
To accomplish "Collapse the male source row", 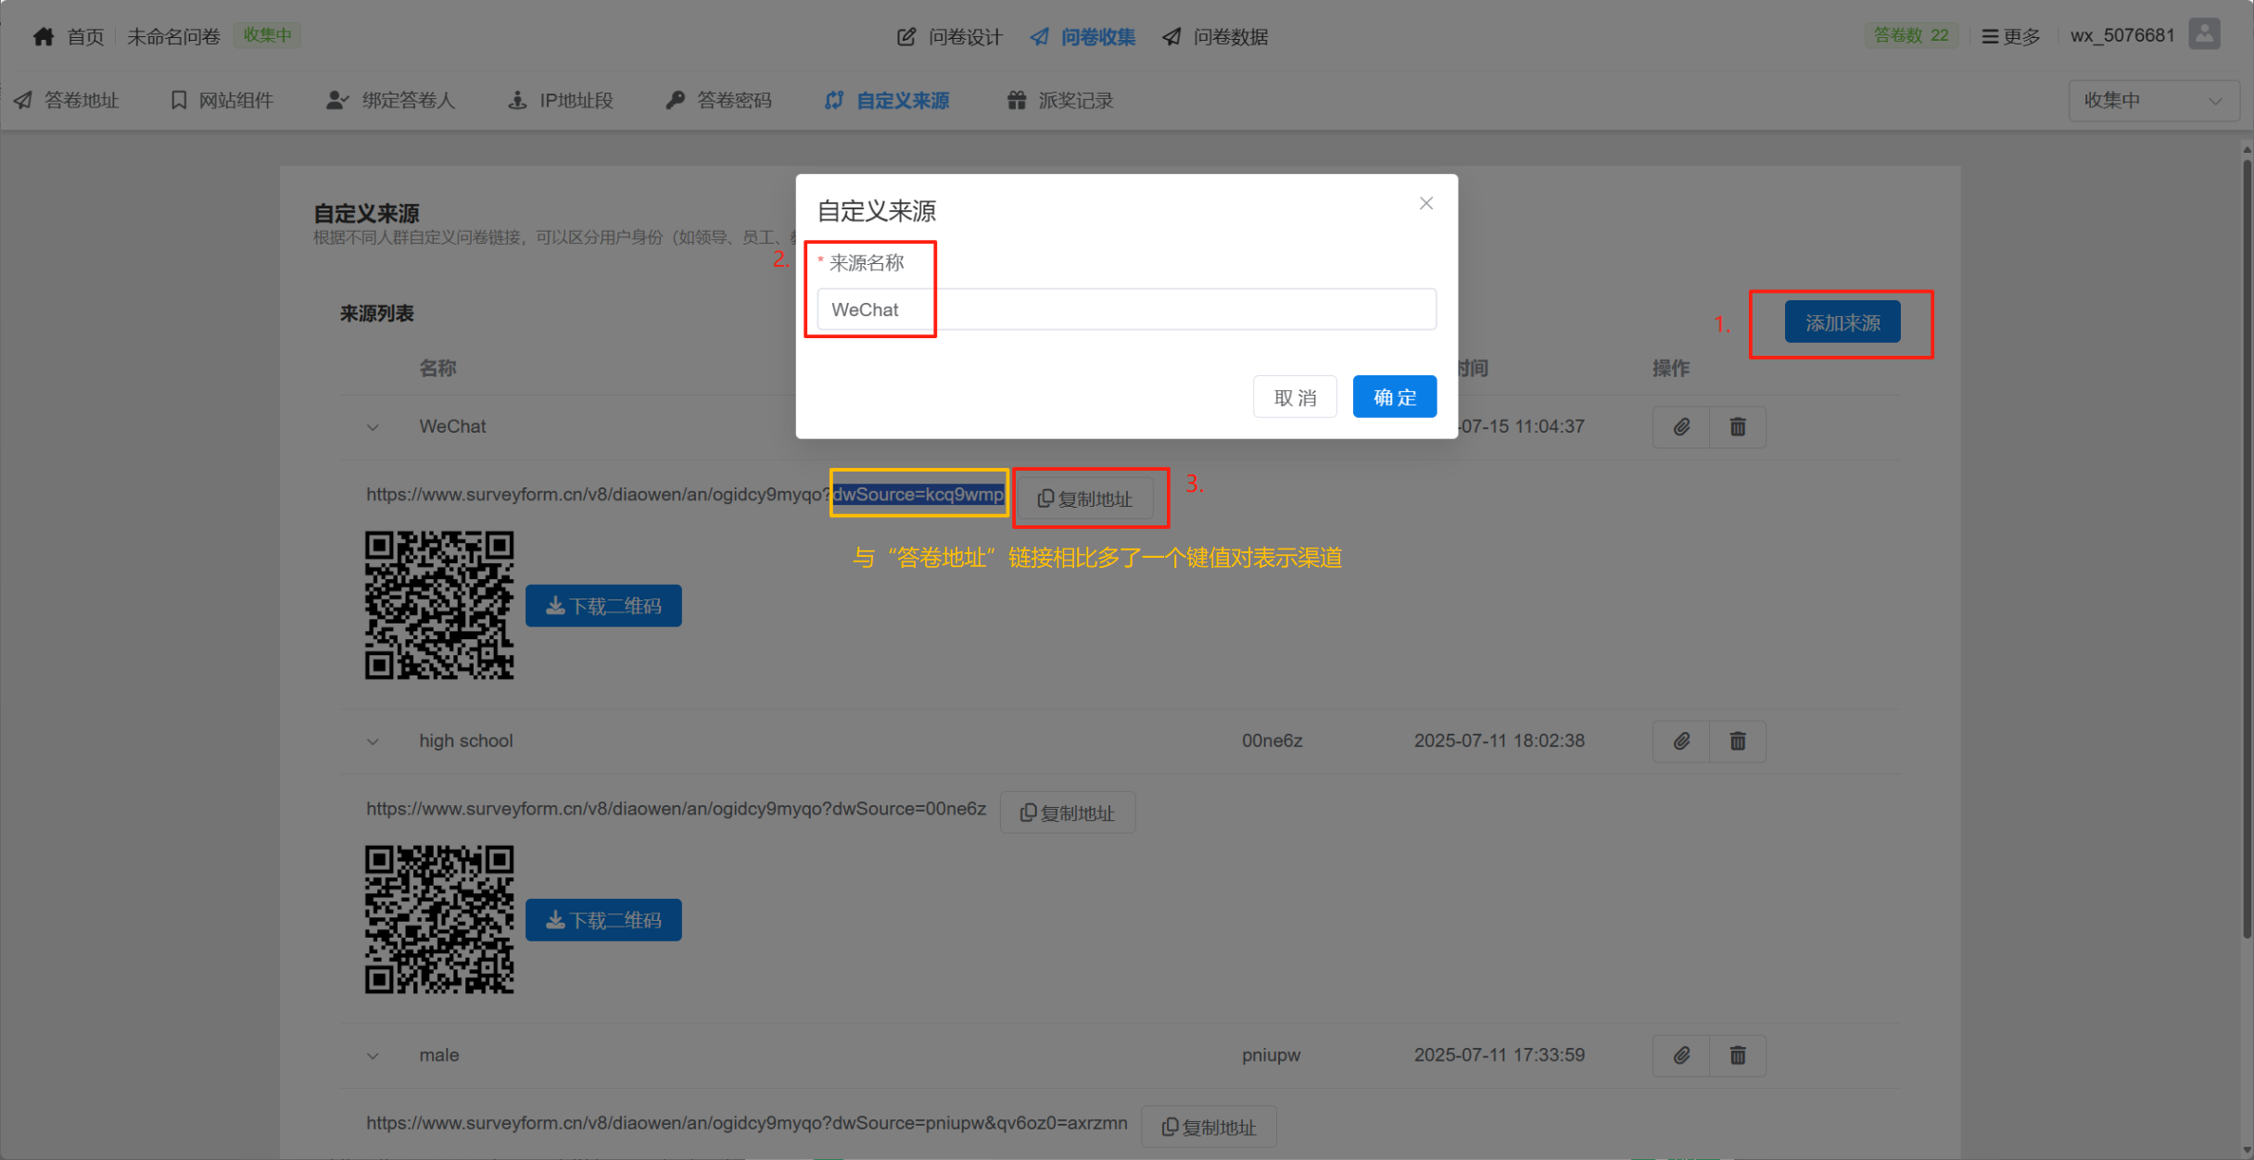I will coord(373,1055).
